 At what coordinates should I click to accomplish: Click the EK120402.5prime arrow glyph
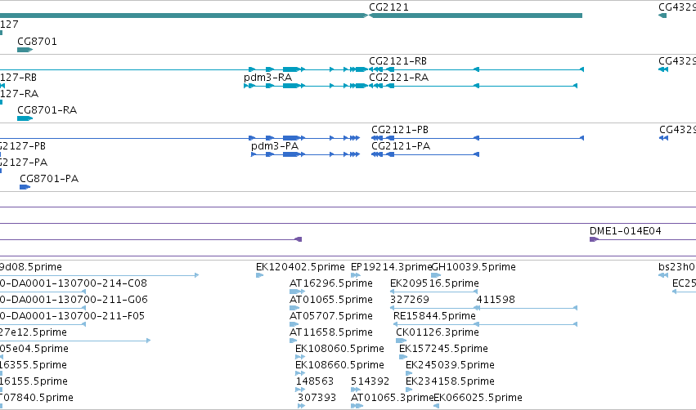pos(259,275)
